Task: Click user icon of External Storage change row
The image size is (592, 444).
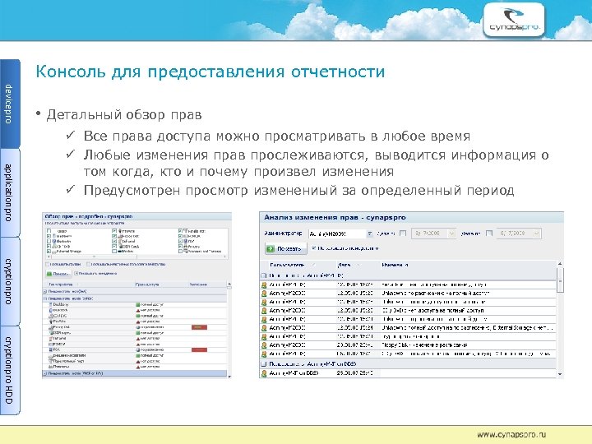Action: 264,328
